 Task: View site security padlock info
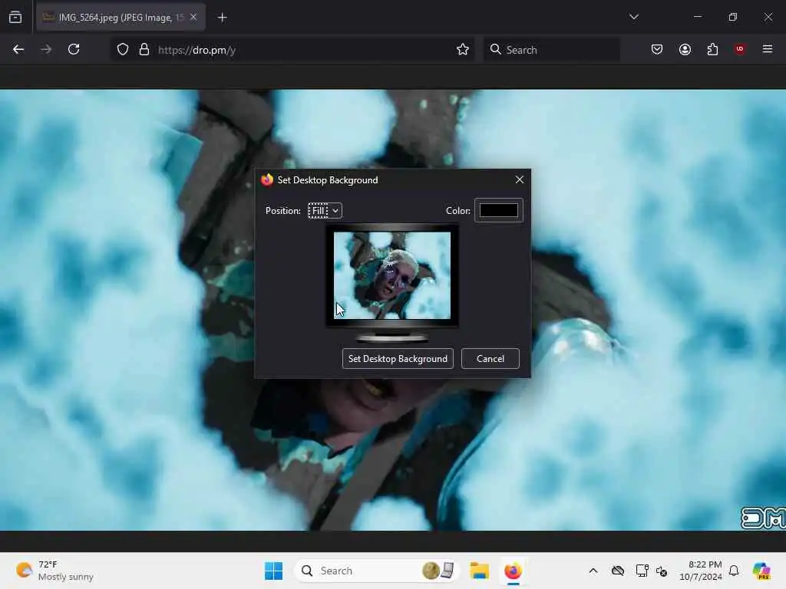(144, 50)
